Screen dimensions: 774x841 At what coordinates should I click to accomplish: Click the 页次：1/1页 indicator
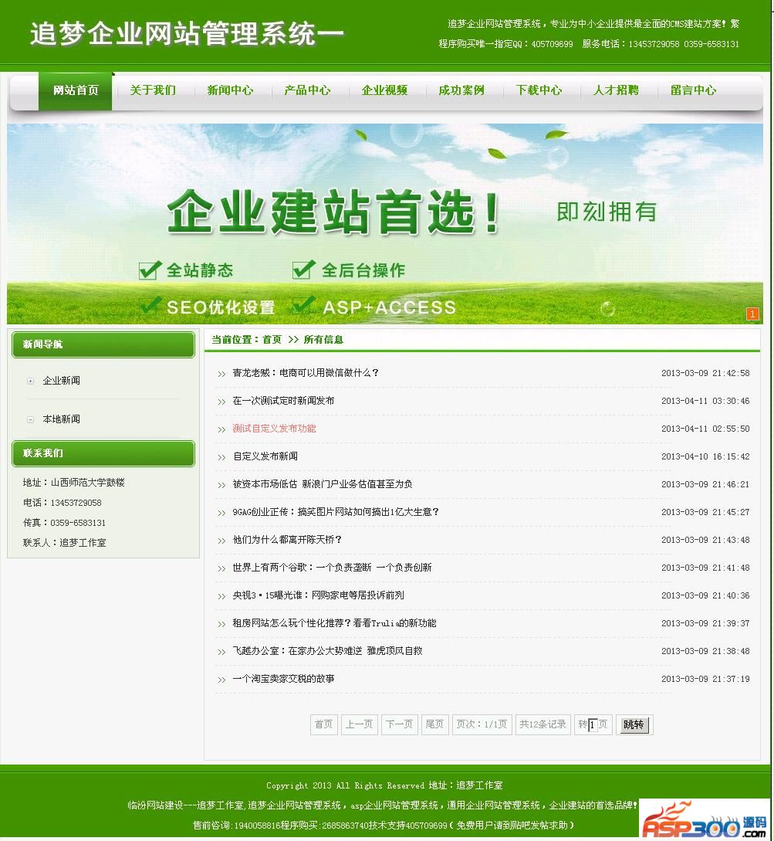(482, 724)
